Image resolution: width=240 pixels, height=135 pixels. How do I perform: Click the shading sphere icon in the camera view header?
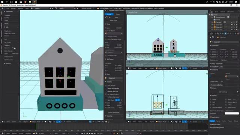click(172, 68)
